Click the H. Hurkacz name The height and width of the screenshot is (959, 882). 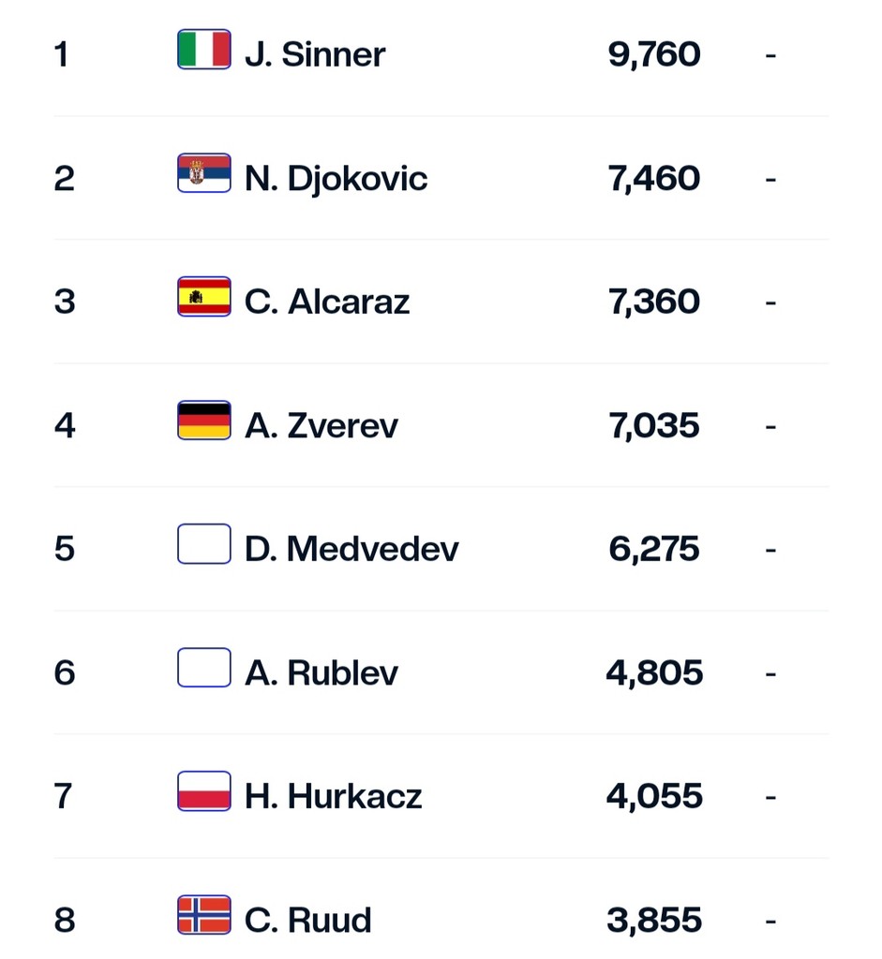click(333, 796)
